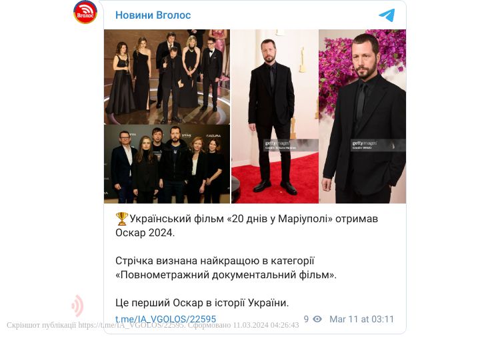The image size is (480, 337).
Task: Open the full-length red carpet photo
Action: point(275,116)
